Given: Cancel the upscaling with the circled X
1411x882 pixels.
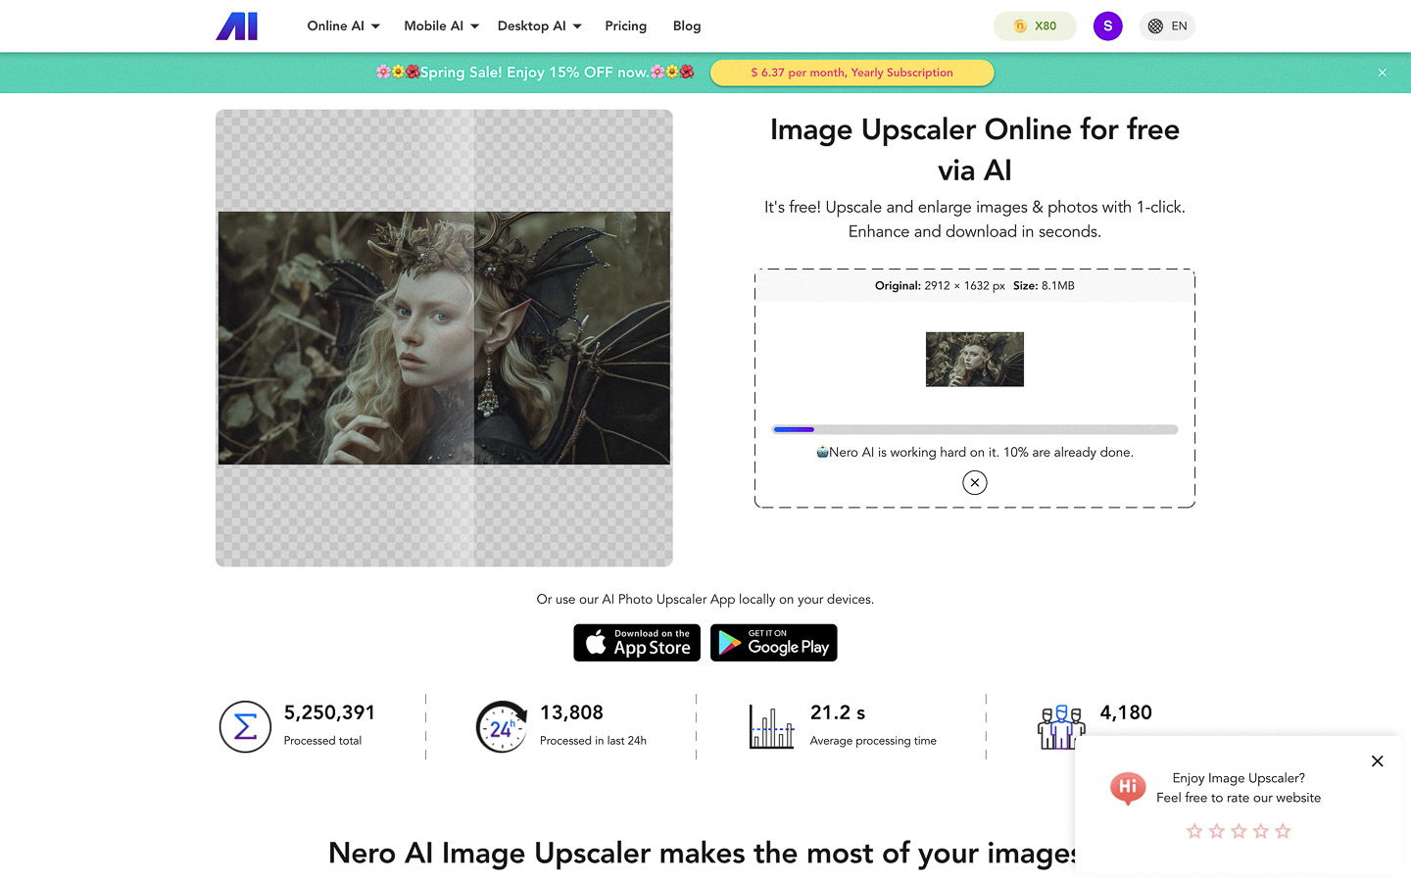Looking at the screenshot, I should tap(975, 482).
